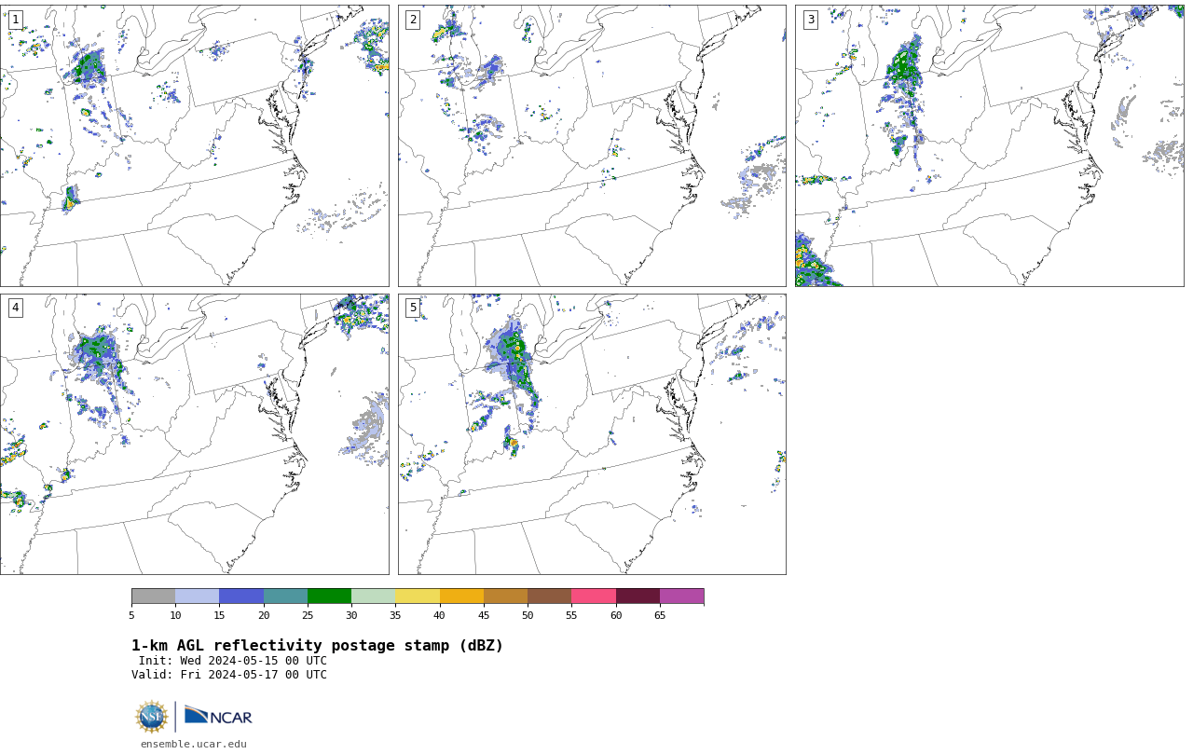Image resolution: width=1193 pixels, height=754 pixels.
Task: Open ensemble member 3 reflectivity map
Action: (989, 145)
